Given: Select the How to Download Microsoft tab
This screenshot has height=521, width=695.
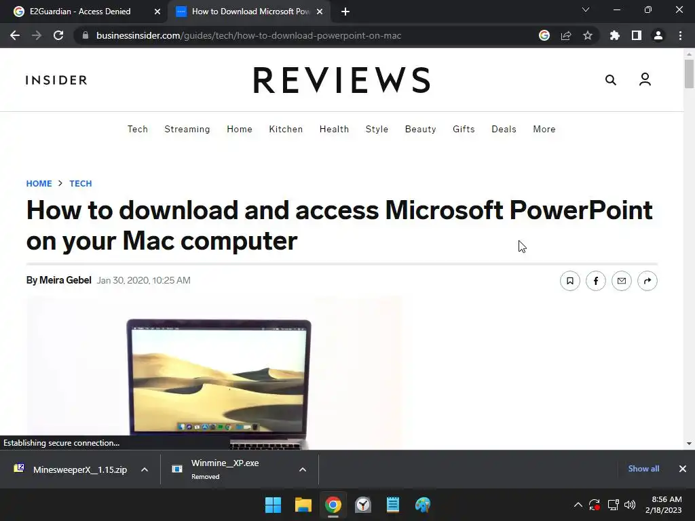Looking at the screenshot, I should [248, 12].
